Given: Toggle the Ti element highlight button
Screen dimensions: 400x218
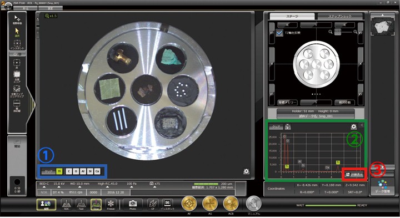Looking at the screenshot, I should tap(59, 171).
